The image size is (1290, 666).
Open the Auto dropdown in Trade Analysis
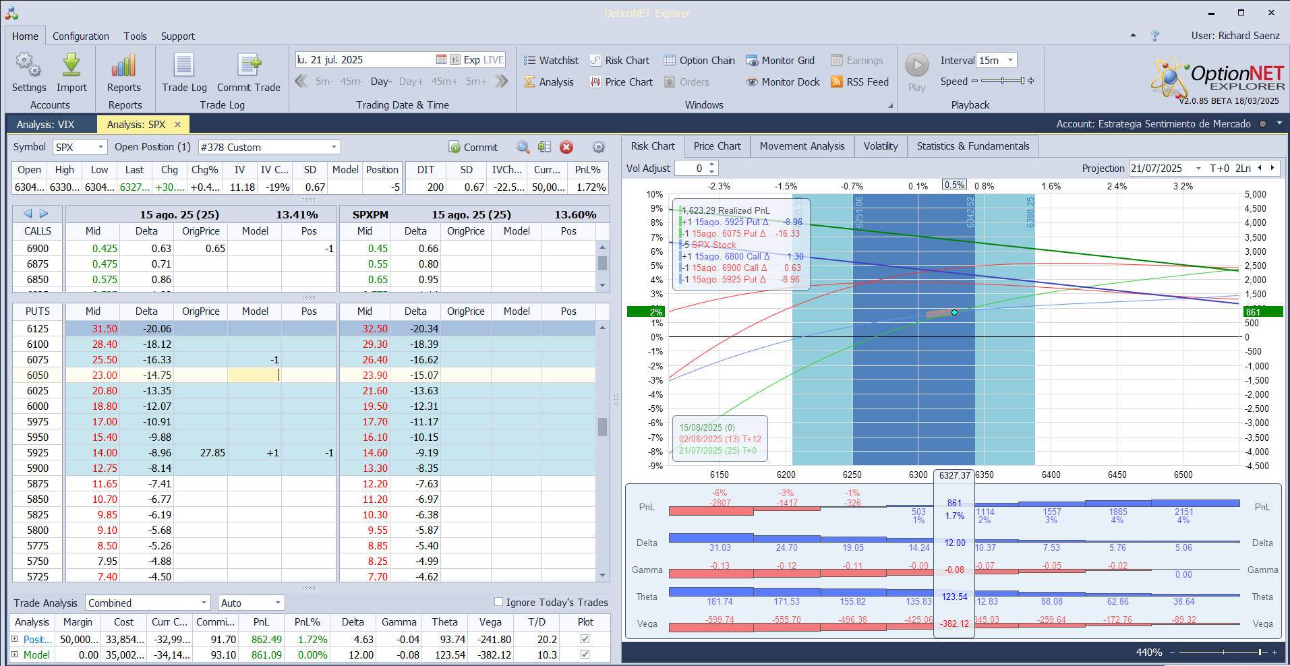(x=278, y=603)
